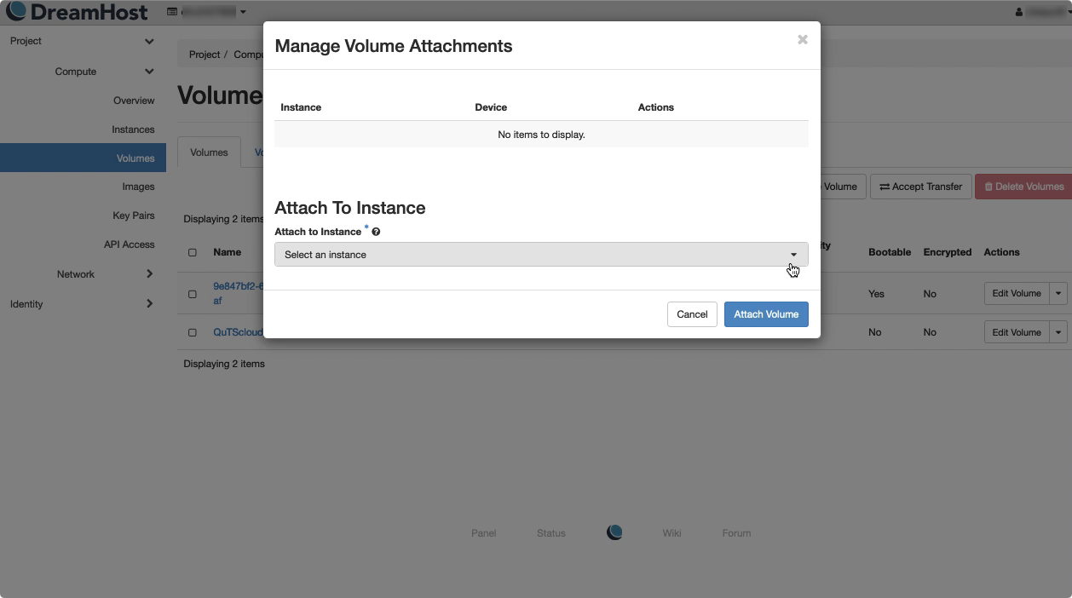This screenshot has width=1072, height=598.
Task: Open the Select an instance dropdown
Action: click(540, 255)
